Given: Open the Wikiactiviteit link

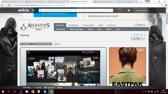Looking at the screenshot, I should click(61, 29).
